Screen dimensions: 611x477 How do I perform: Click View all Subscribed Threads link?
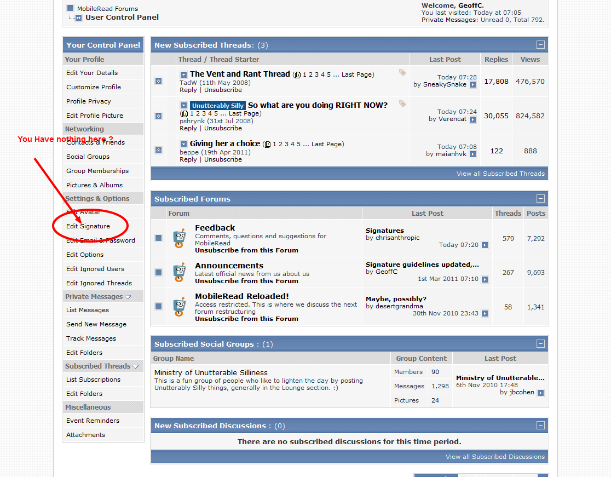[501, 174]
